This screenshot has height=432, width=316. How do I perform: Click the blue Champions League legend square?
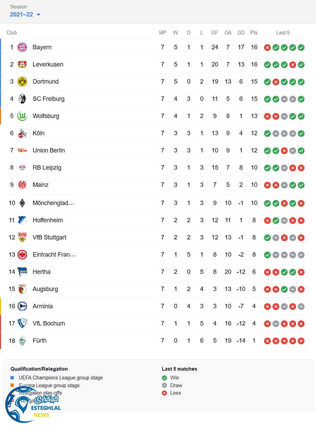click(12, 378)
